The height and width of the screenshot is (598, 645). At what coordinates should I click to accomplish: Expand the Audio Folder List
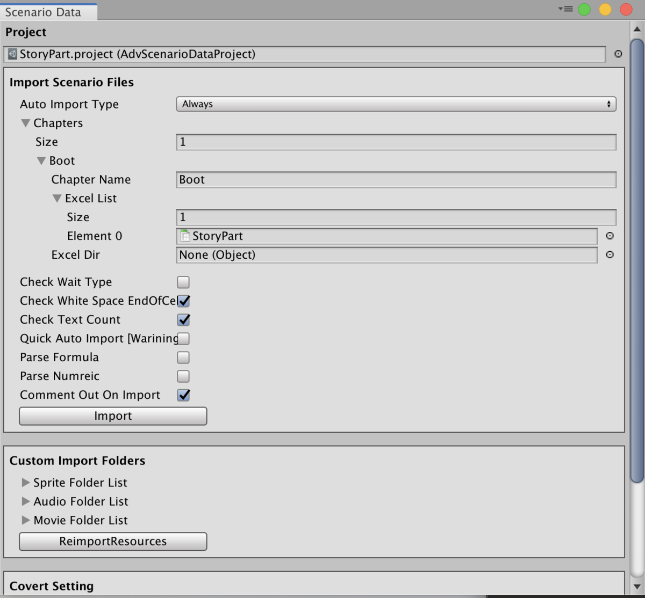click(25, 501)
